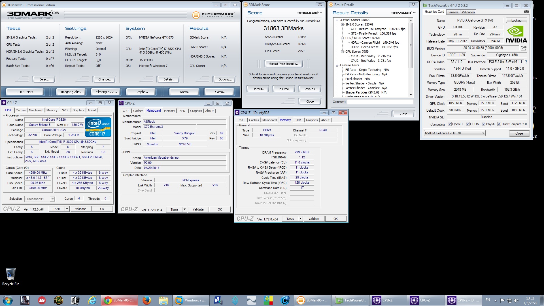Switch to the Sensors tab in GPU-Z
544x306 pixels.
[453, 12]
